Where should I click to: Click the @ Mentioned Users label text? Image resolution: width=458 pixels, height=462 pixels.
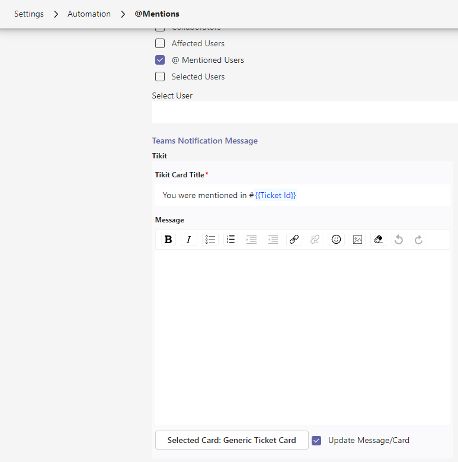point(208,60)
